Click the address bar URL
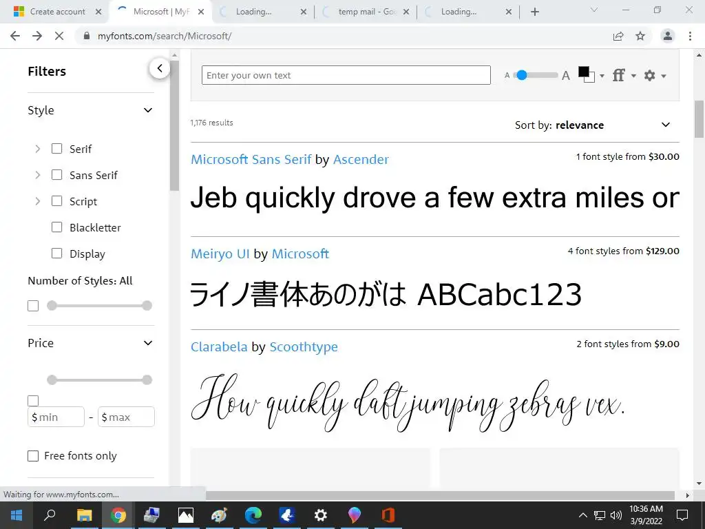This screenshot has width=705, height=529. (165, 36)
